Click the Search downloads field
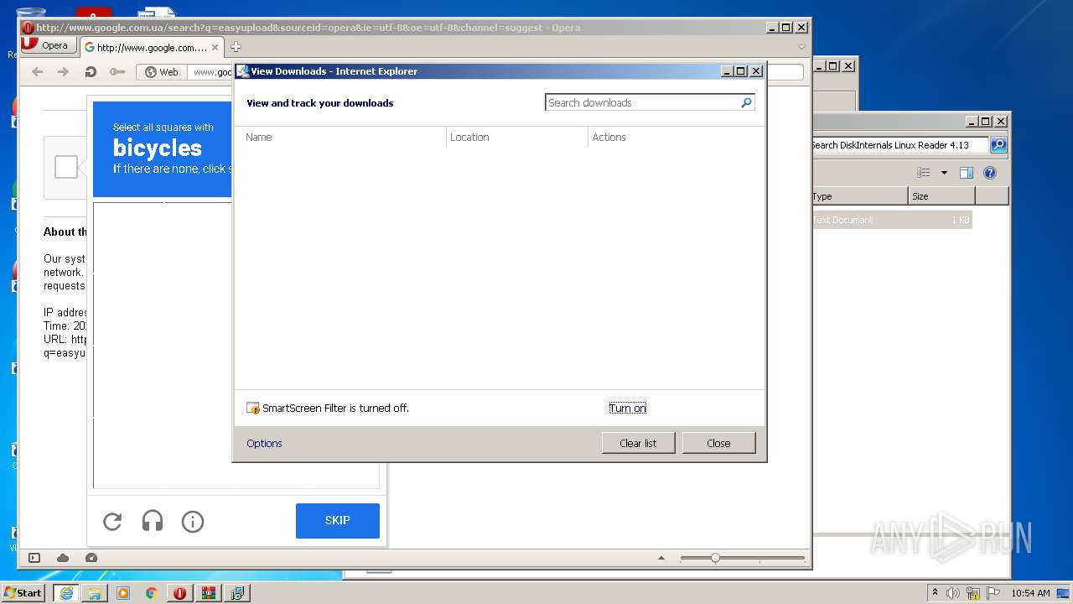The height and width of the screenshot is (604, 1073). click(x=642, y=102)
